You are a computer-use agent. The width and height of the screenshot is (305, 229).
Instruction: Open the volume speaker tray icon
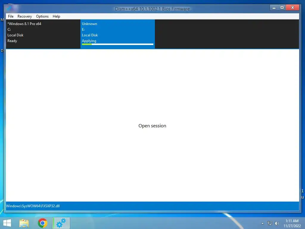(277, 223)
